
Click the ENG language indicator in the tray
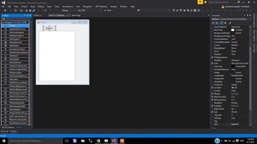pyautogui.click(x=242, y=141)
